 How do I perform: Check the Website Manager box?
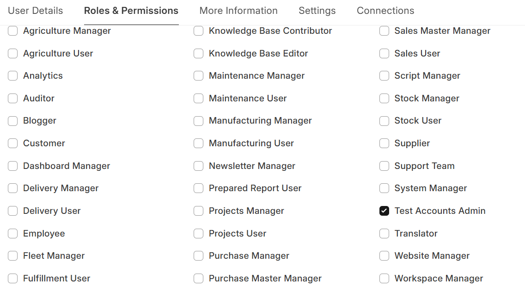[x=384, y=256]
